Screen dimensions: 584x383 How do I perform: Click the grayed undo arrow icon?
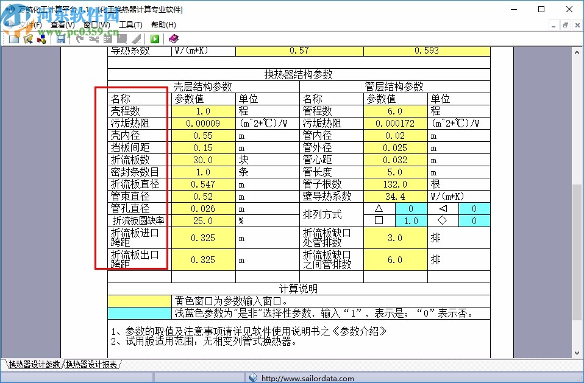tap(80, 39)
